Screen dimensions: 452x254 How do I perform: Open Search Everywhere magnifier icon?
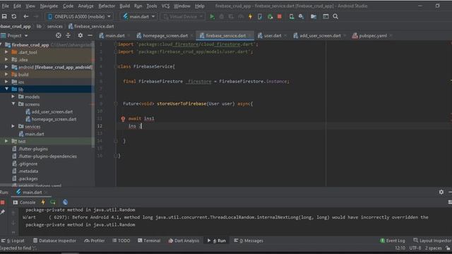click(x=335, y=16)
